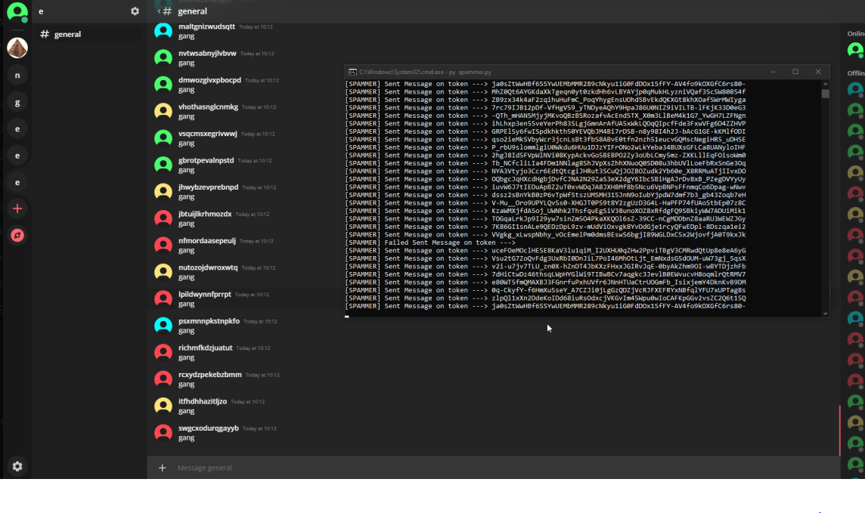The image size is (865, 513).
Task: Select the server labeled g
Action: point(17,102)
